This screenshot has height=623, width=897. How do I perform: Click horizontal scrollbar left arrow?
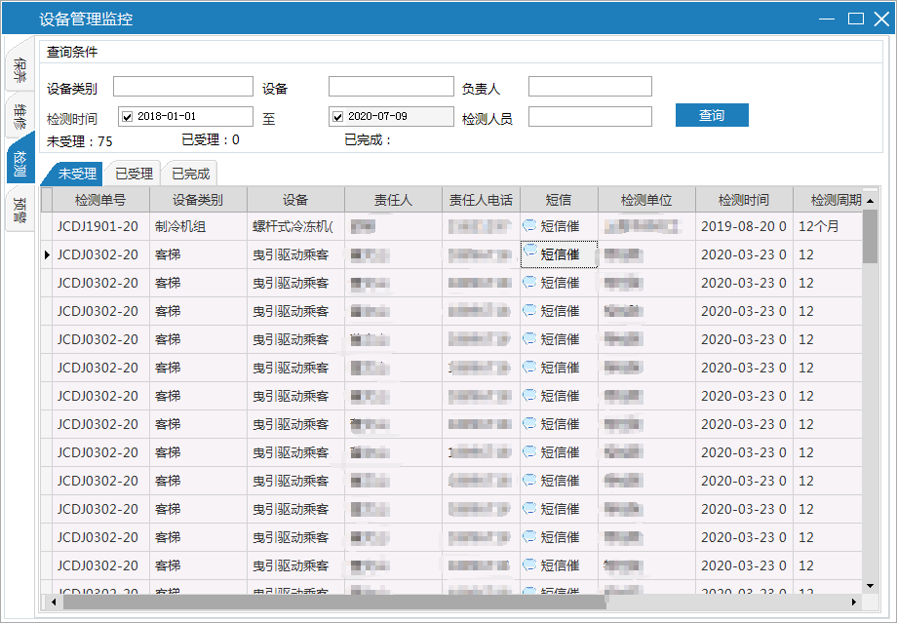(54, 602)
